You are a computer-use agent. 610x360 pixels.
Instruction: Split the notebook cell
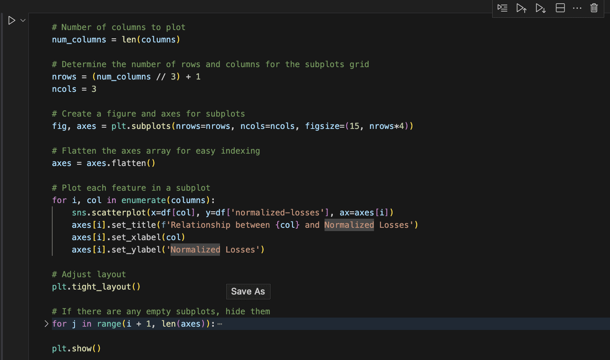(x=560, y=8)
